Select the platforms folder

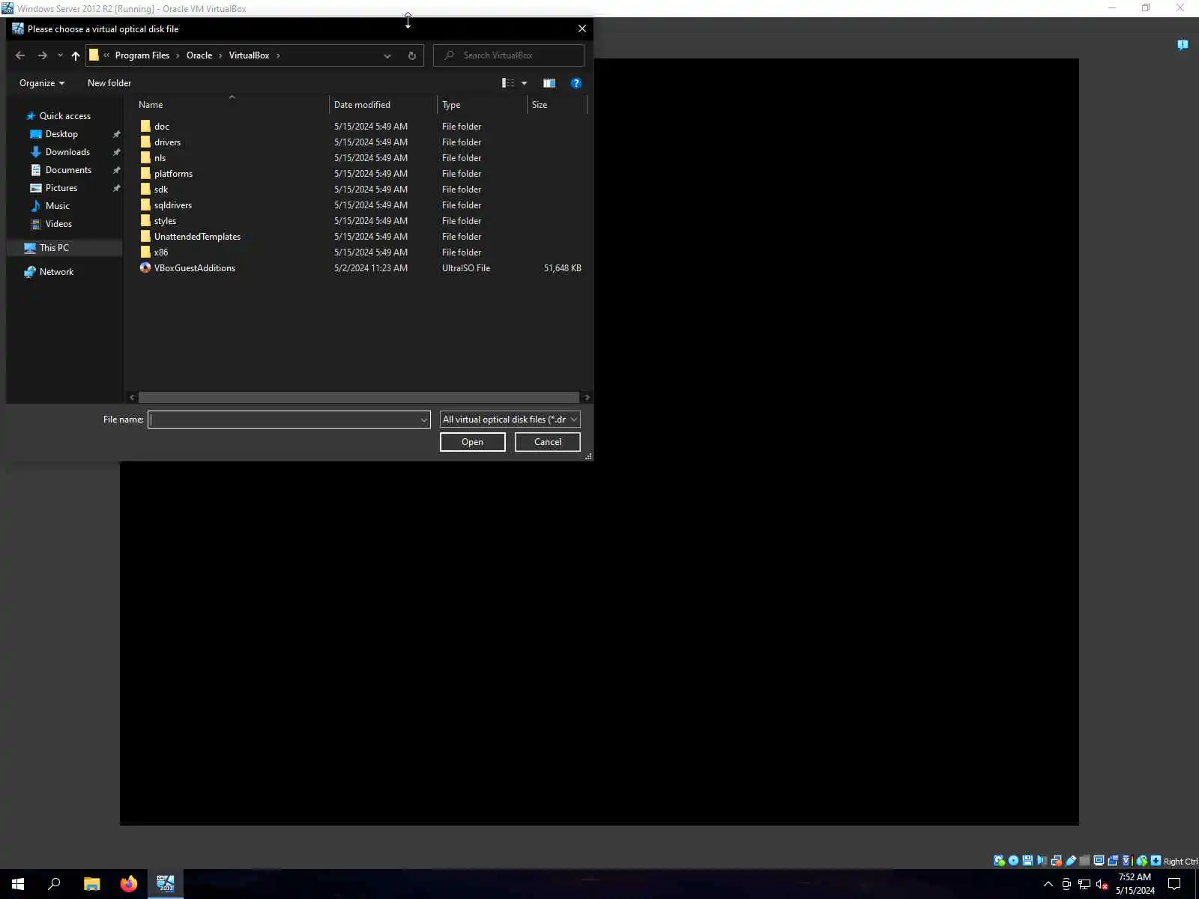[x=173, y=174]
